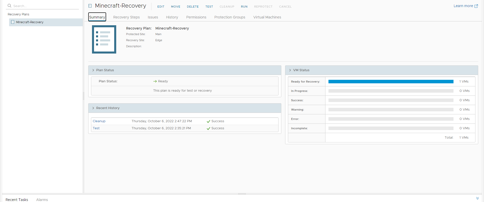
Task: RUN the recovery plan
Action: (244, 7)
